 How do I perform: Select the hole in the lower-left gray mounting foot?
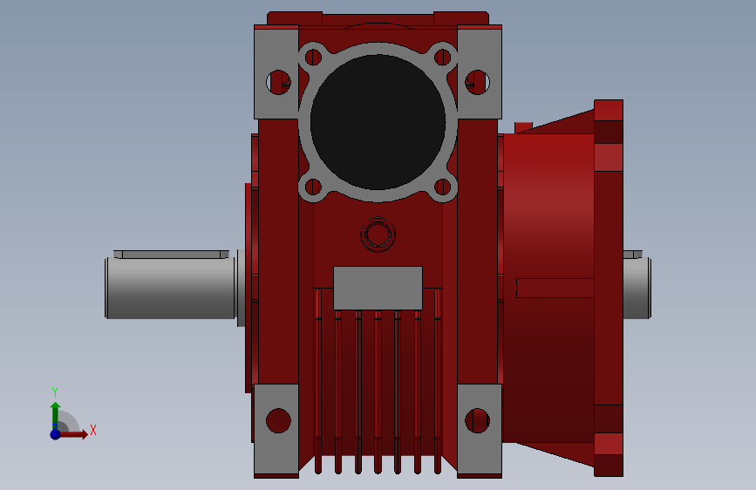point(279,420)
